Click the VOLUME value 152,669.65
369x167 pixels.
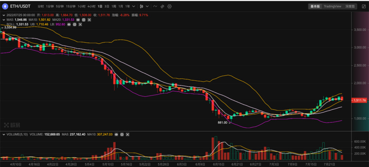[52, 134]
